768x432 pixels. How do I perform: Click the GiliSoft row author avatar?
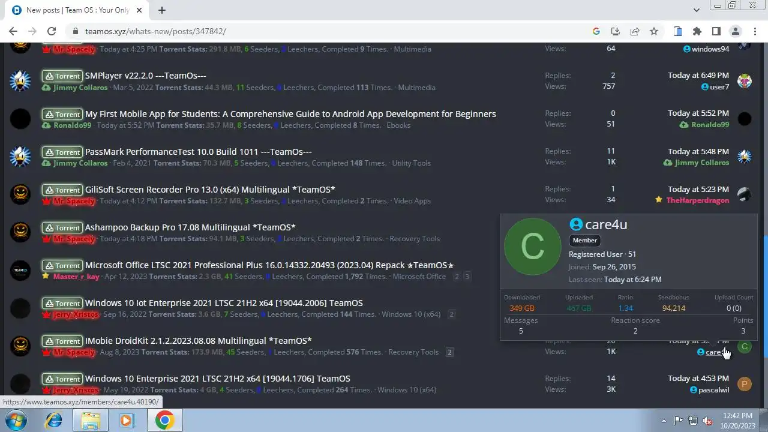(x=20, y=194)
